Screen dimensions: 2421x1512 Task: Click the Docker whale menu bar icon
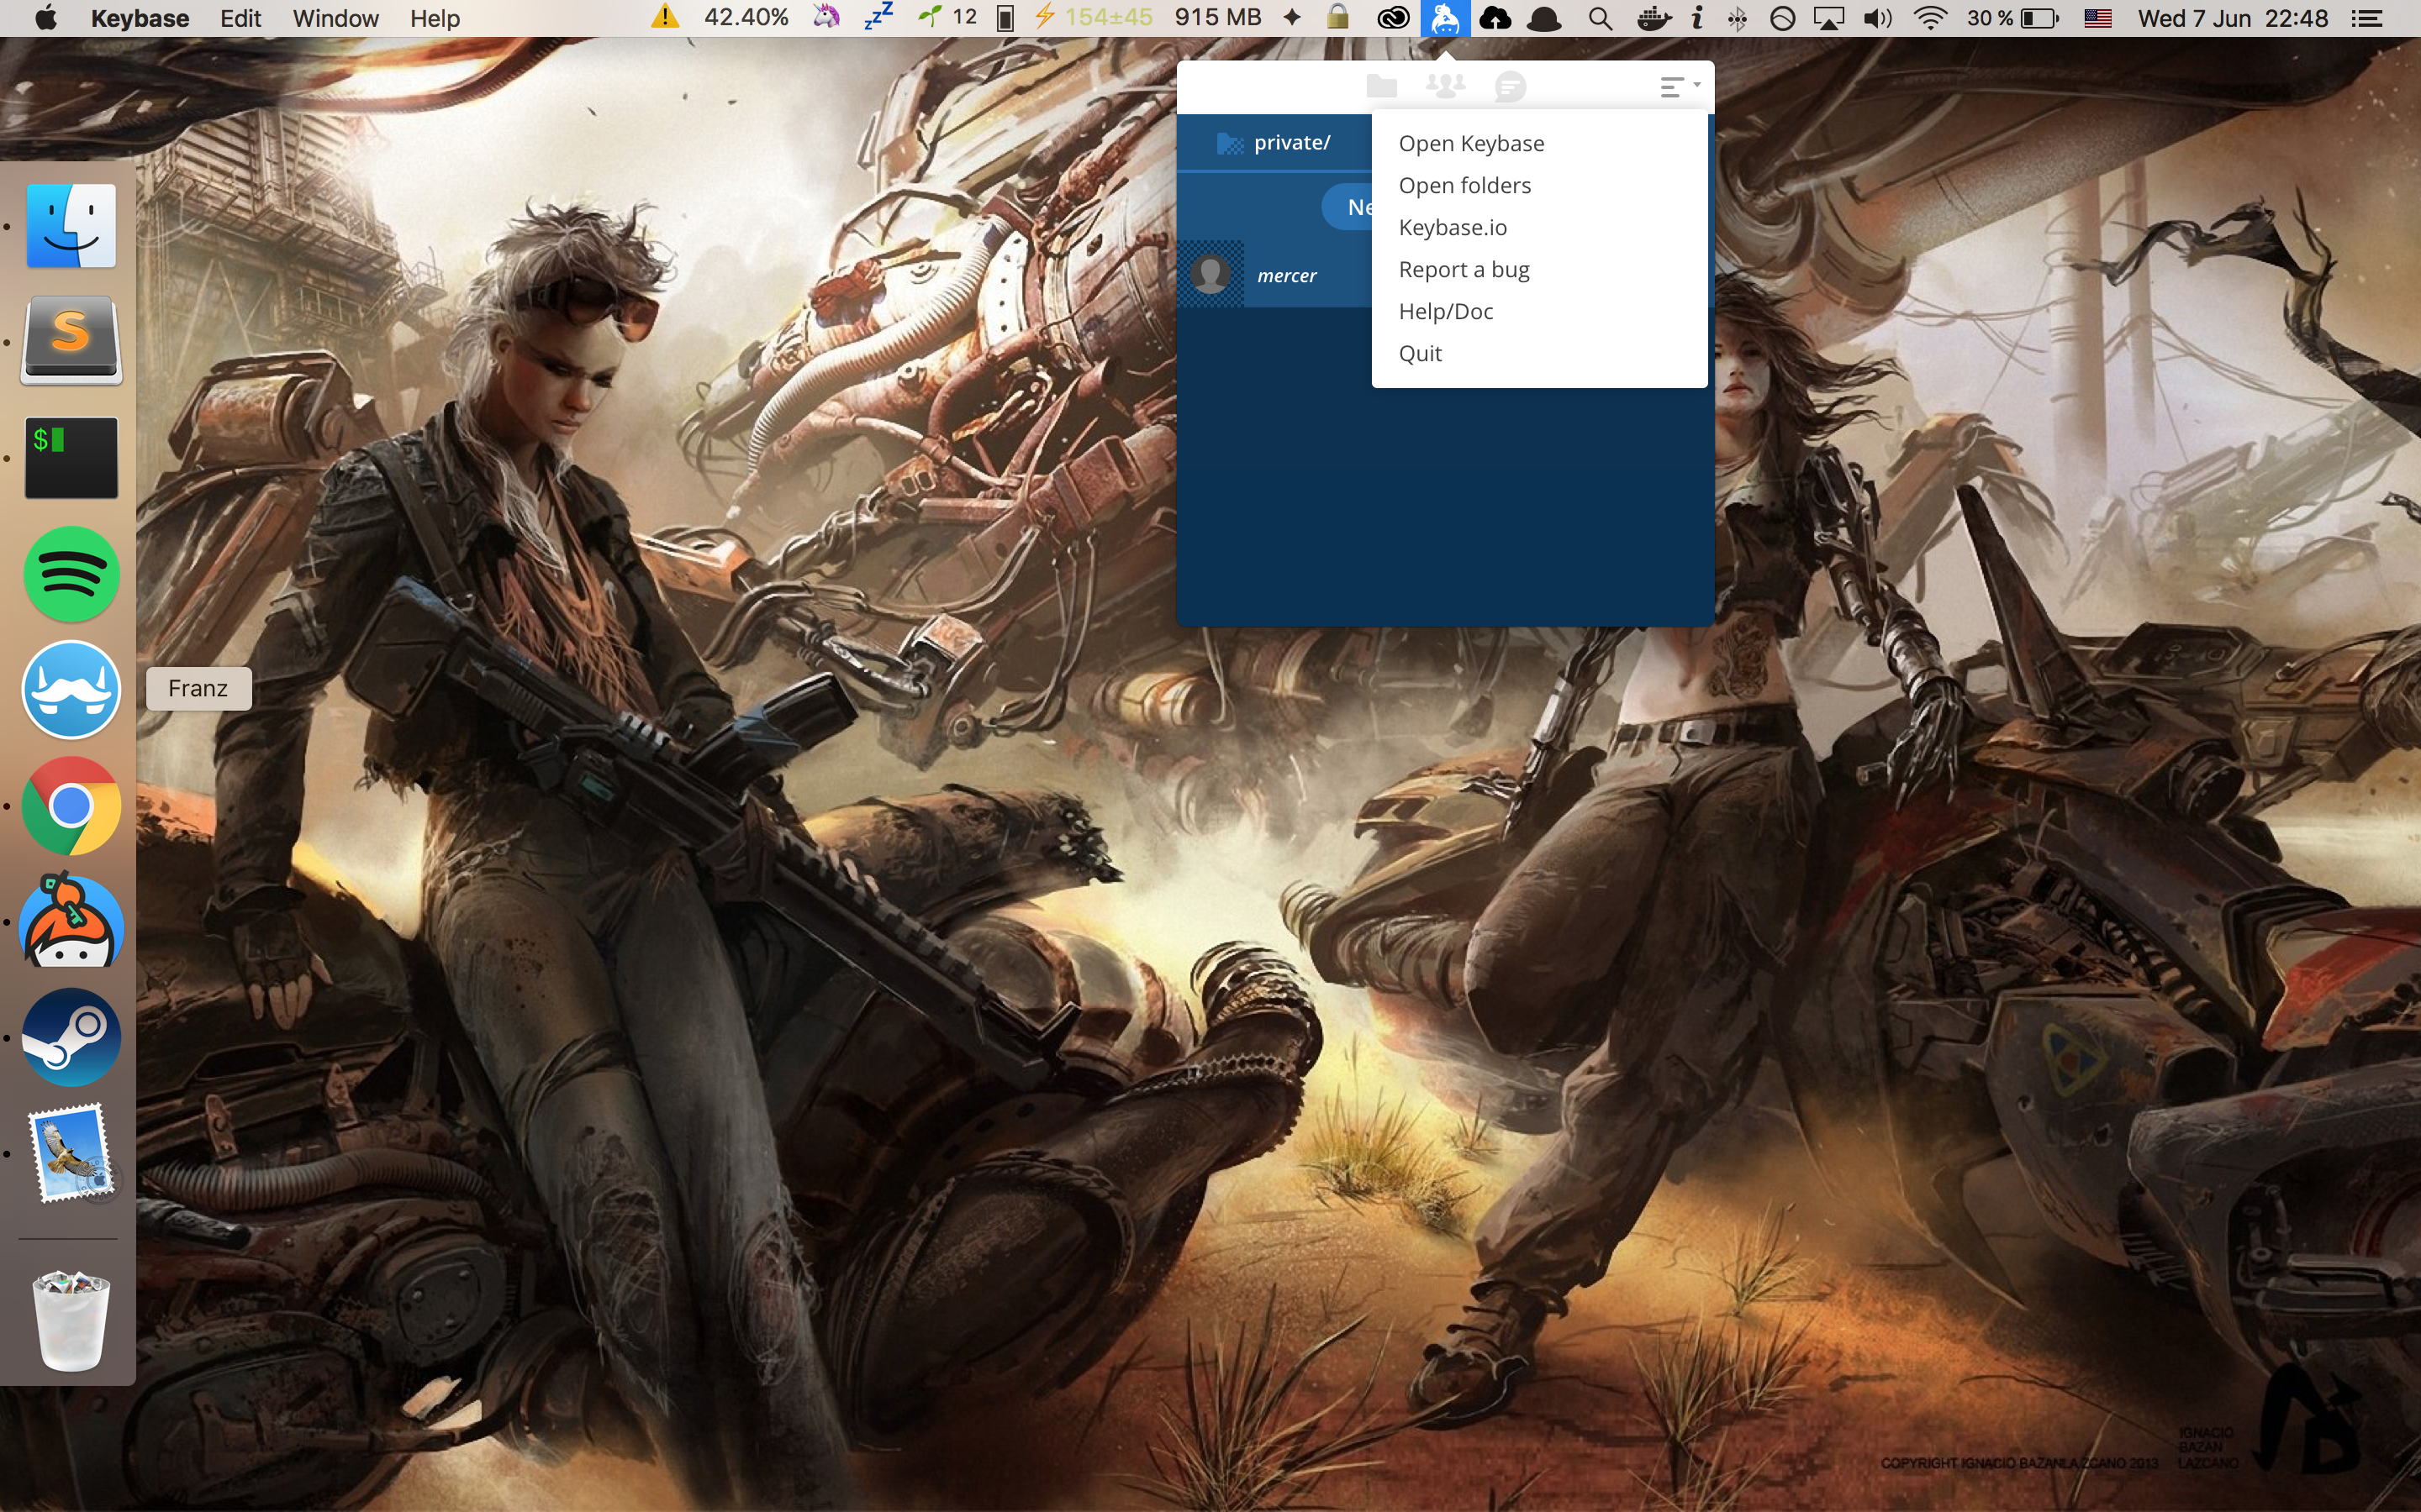pyautogui.click(x=1653, y=18)
